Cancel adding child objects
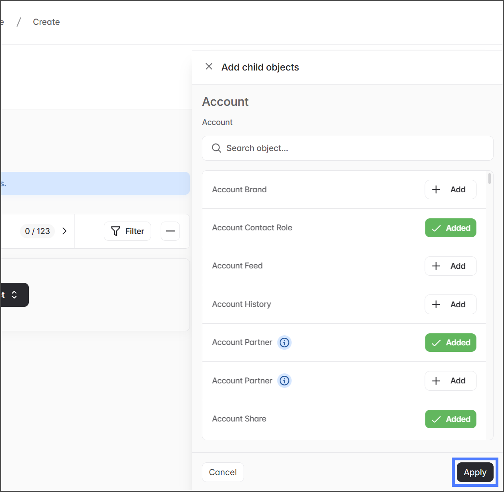The width and height of the screenshot is (504, 492). (223, 472)
